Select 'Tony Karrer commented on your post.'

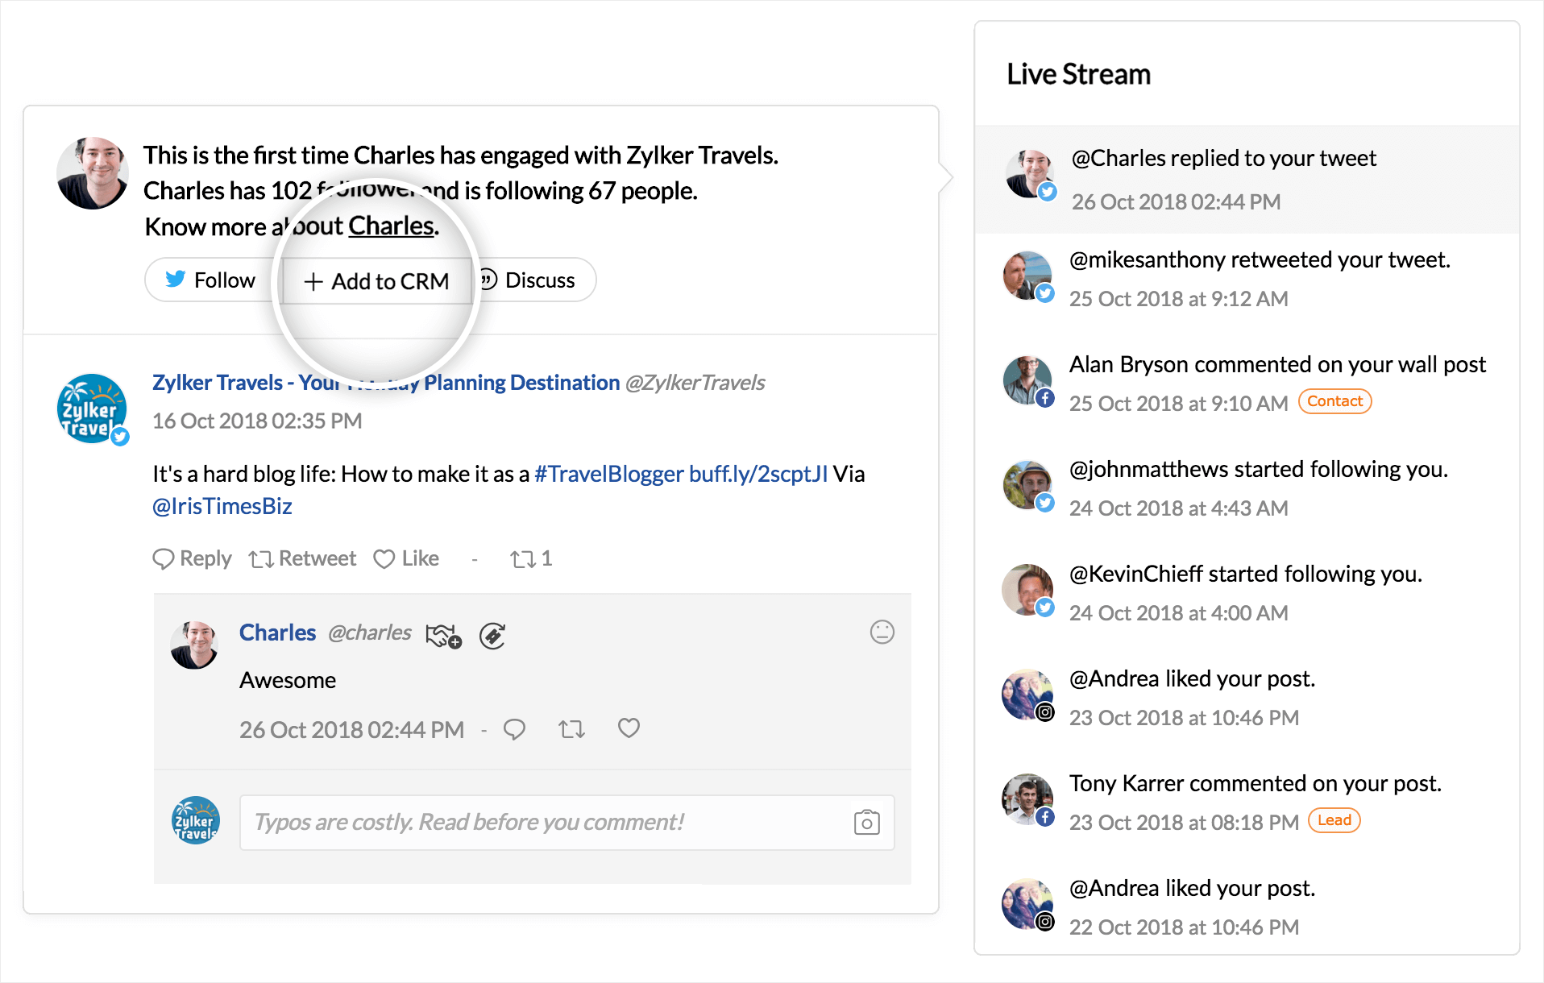pos(1247,803)
